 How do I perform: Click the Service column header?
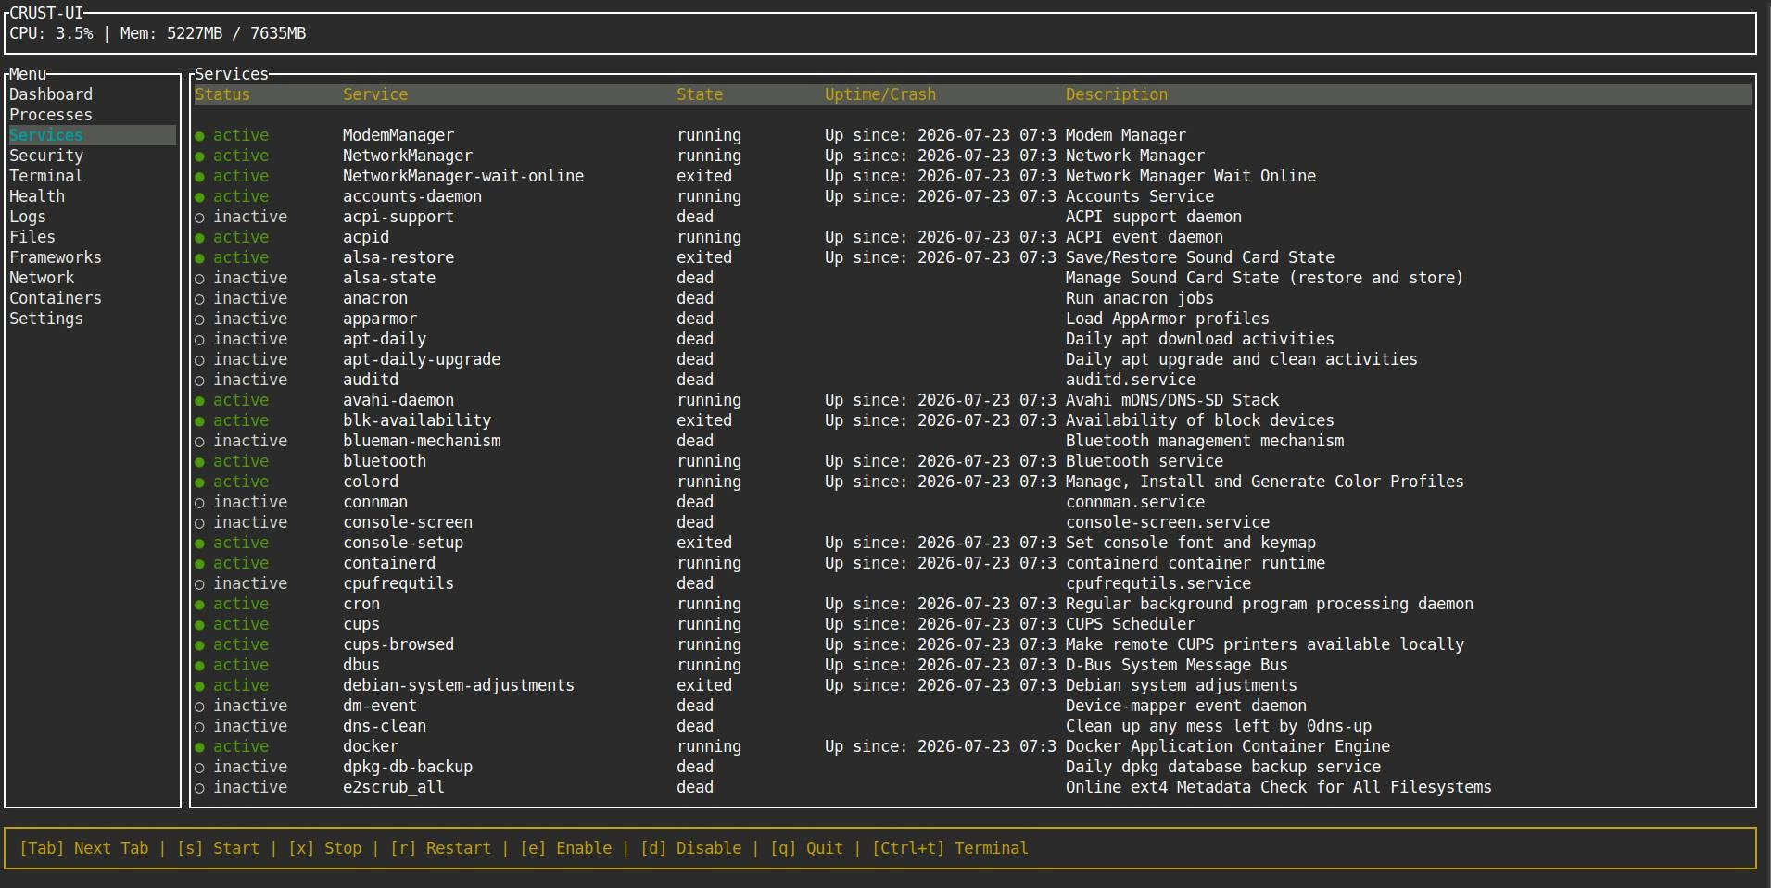tap(375, 94)
